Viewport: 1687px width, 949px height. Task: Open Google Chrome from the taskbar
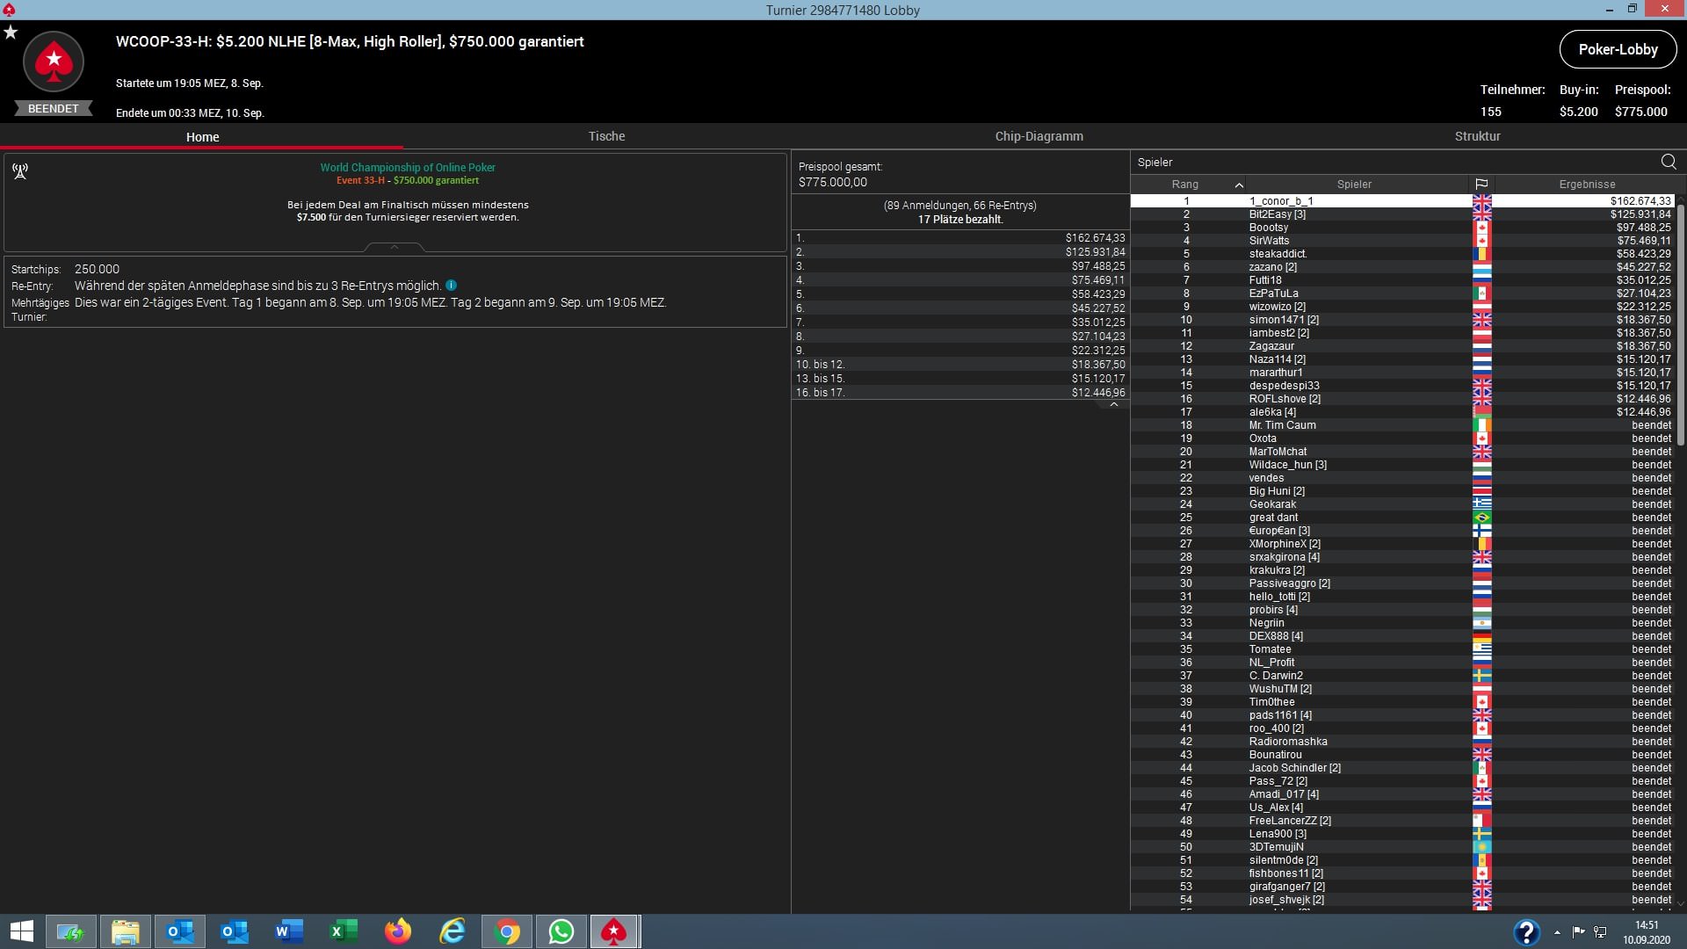pyautogui.click(x=507, y=931)
